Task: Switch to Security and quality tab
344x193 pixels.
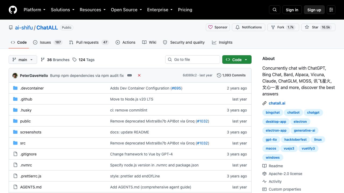Action: 184,42
